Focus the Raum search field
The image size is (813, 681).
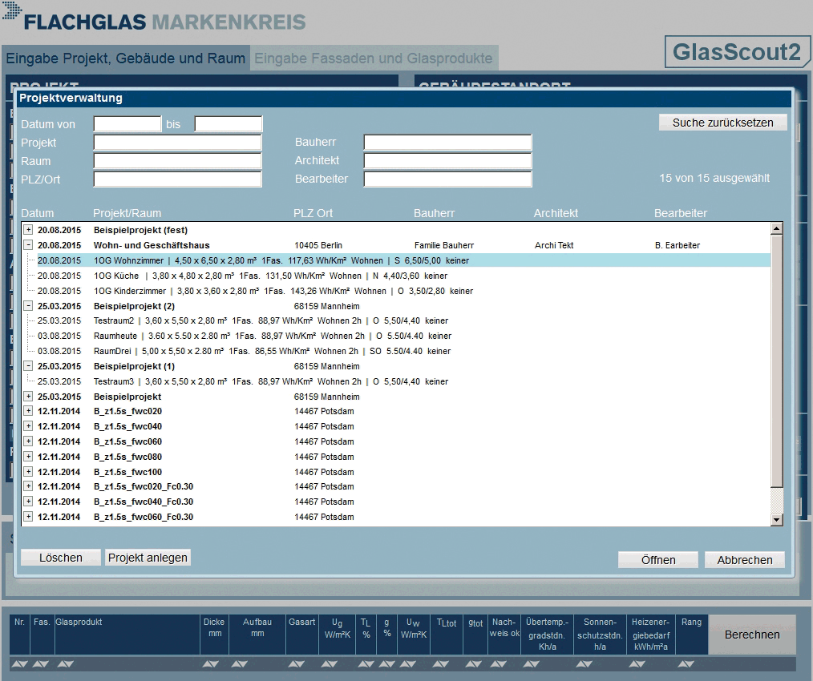[x=178, y=161]
